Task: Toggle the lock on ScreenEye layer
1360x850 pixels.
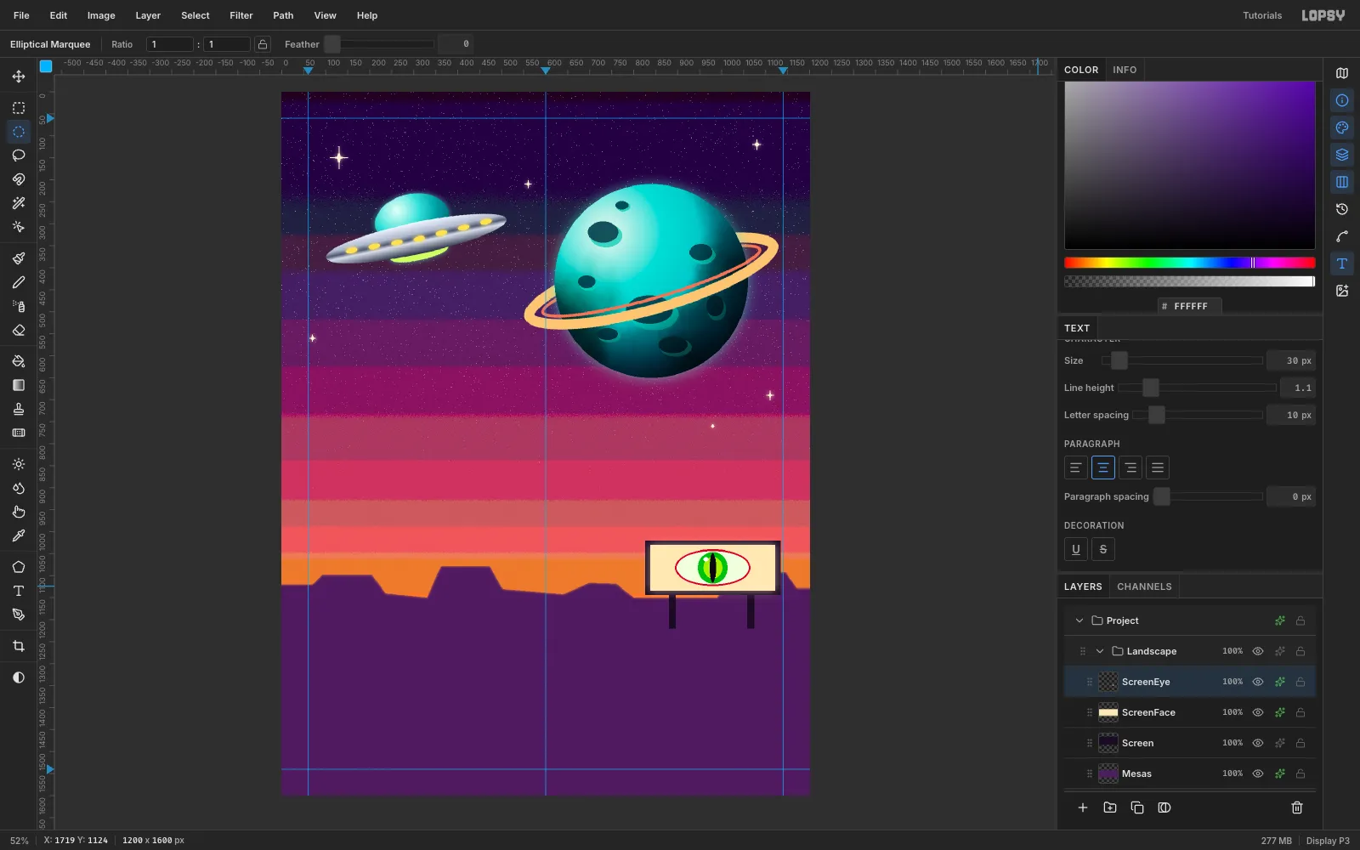Action: click(x=1300, y=682)
